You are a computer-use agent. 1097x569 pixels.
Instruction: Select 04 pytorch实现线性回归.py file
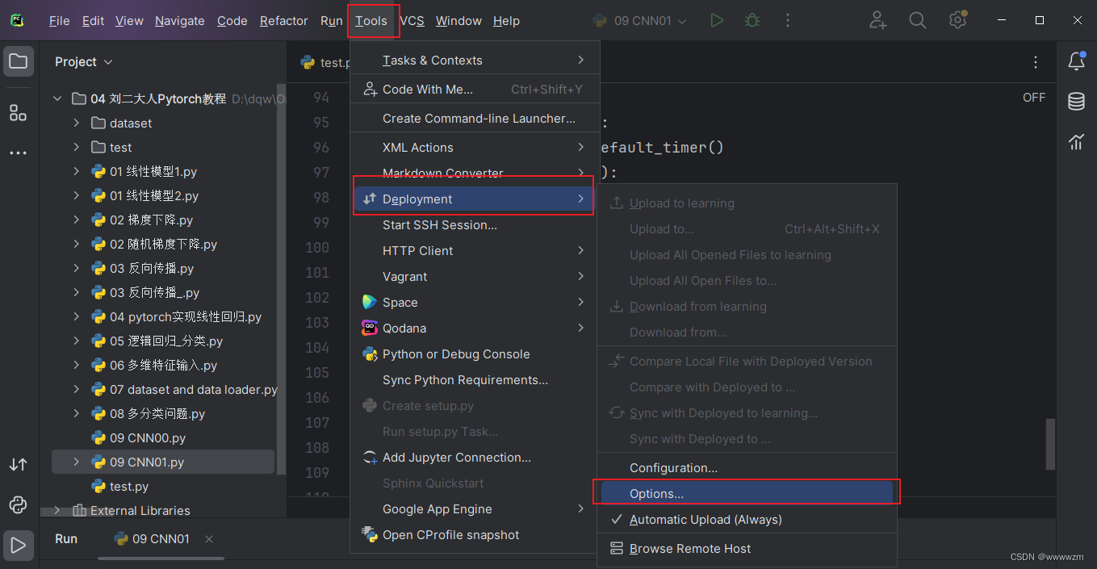point(176,317)
